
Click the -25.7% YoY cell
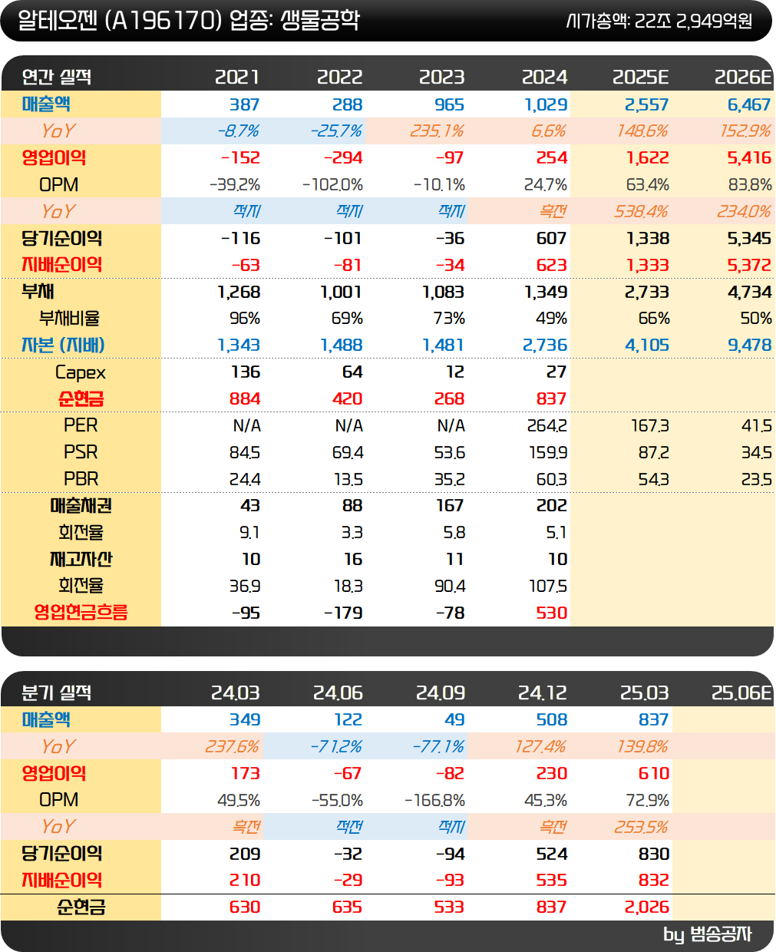coord(336,131)
